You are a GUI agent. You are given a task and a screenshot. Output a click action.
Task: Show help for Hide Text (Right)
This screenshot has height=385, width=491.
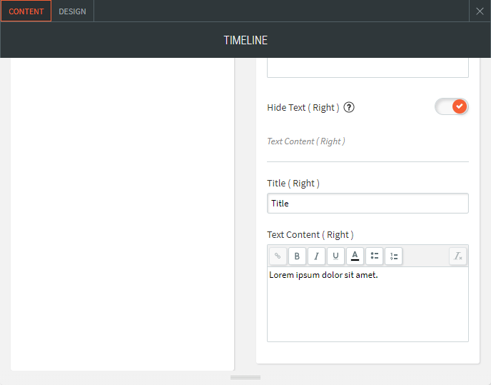tap(349, 108)
